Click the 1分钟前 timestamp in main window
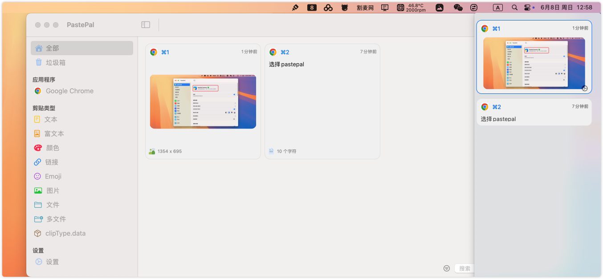This screenshot has width=603, height=279. 249,52
